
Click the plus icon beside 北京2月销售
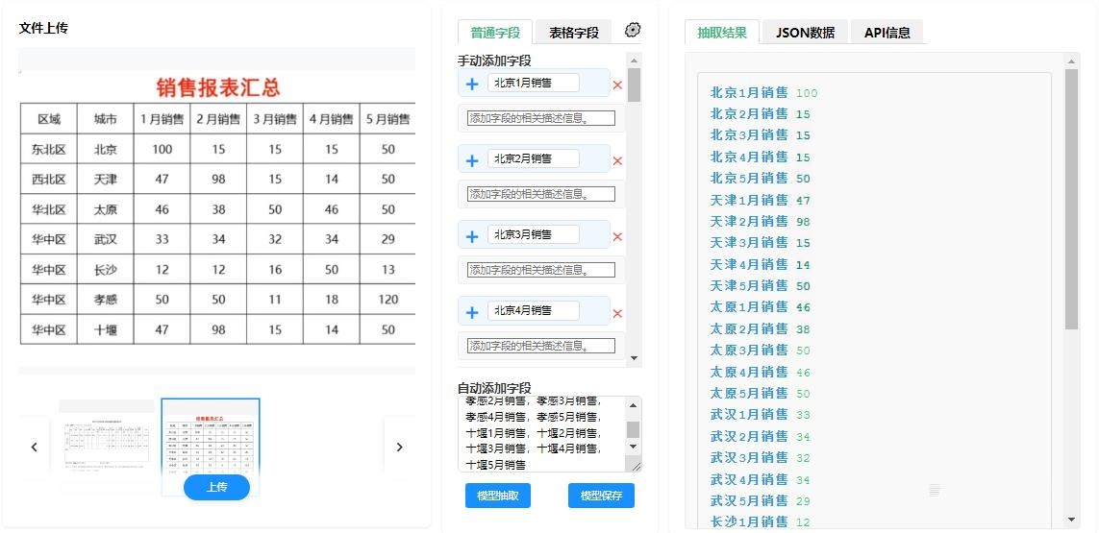[x=472, y=160]
